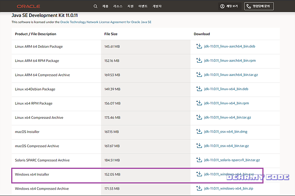Open Oracle Technology Network License Agreement link
This screenshot has height=196, width=295.
106,22
